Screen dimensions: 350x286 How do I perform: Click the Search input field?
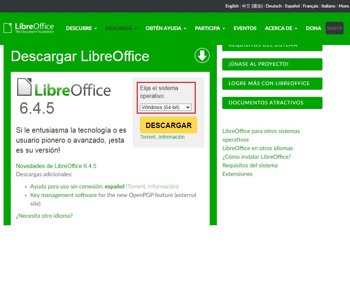(x=334, y=28)
